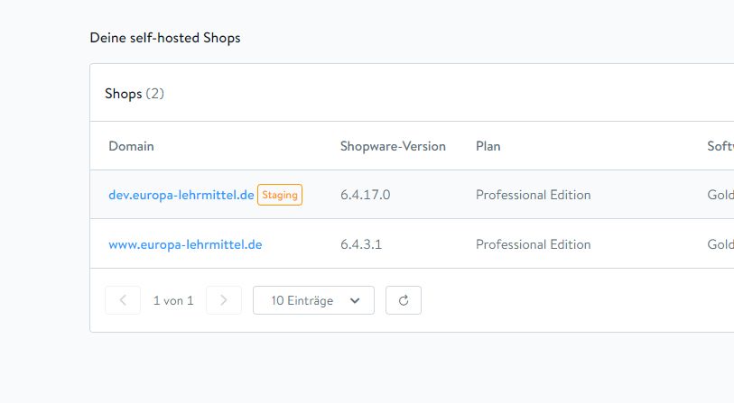Click the "Deine self-hosted Shops" heading
Image resolution: width=734 pixels, height=403 pixels.
click(x=165, y=38)
